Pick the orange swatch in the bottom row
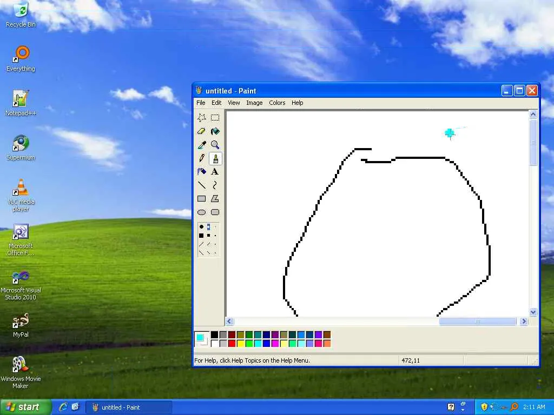Image resolution: width=554 pixels, height=415 pixels. click(x=327, y=343)
